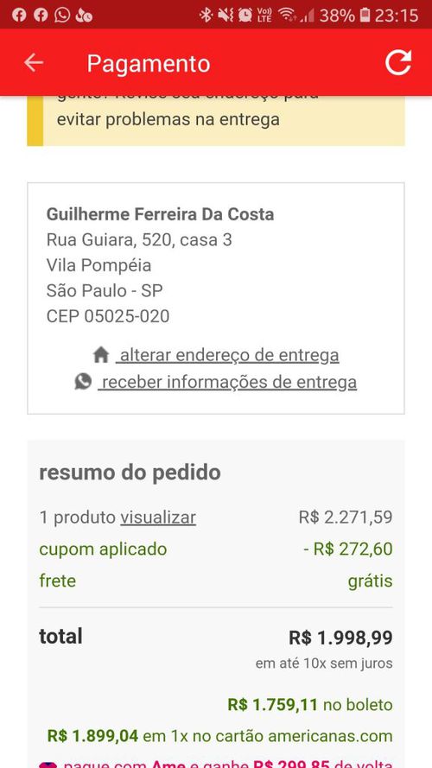Open first Facebook notification in status bar
This screenshot has width=432, height=768.
pyautogui.click(x=19, y=16)
